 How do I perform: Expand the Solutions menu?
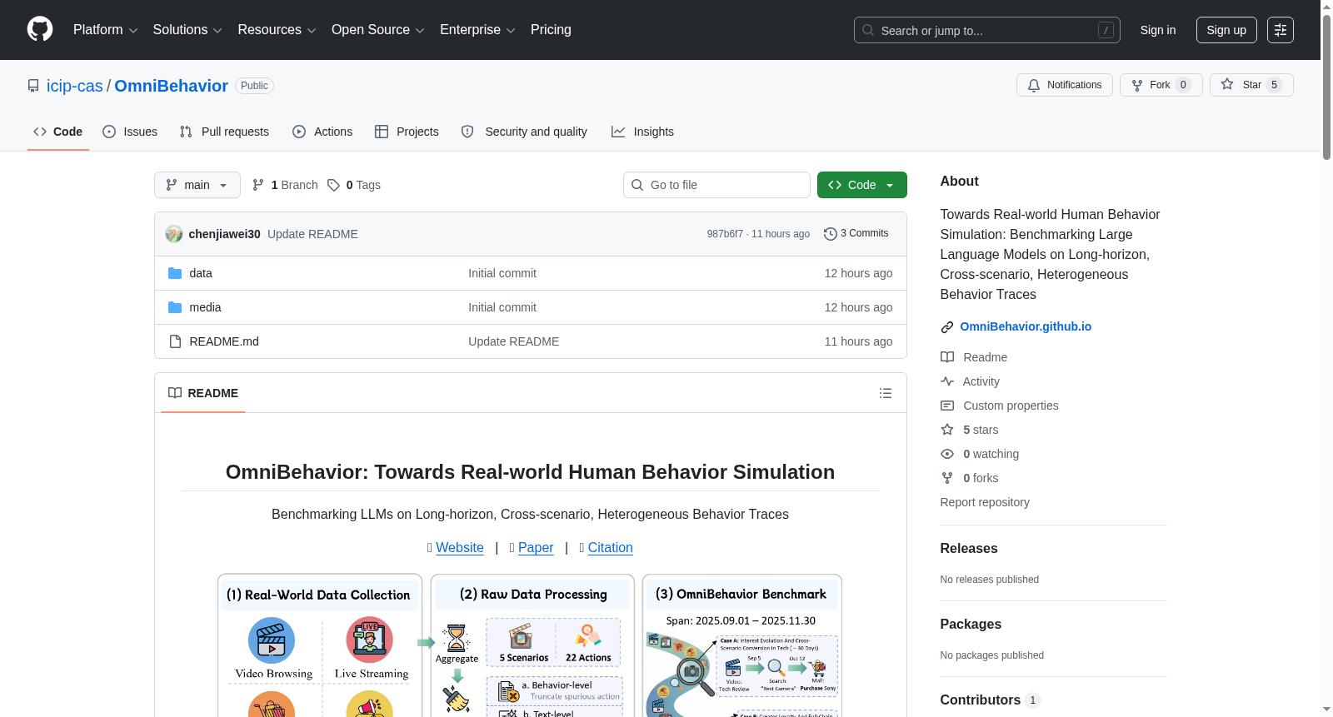(187, 30)
